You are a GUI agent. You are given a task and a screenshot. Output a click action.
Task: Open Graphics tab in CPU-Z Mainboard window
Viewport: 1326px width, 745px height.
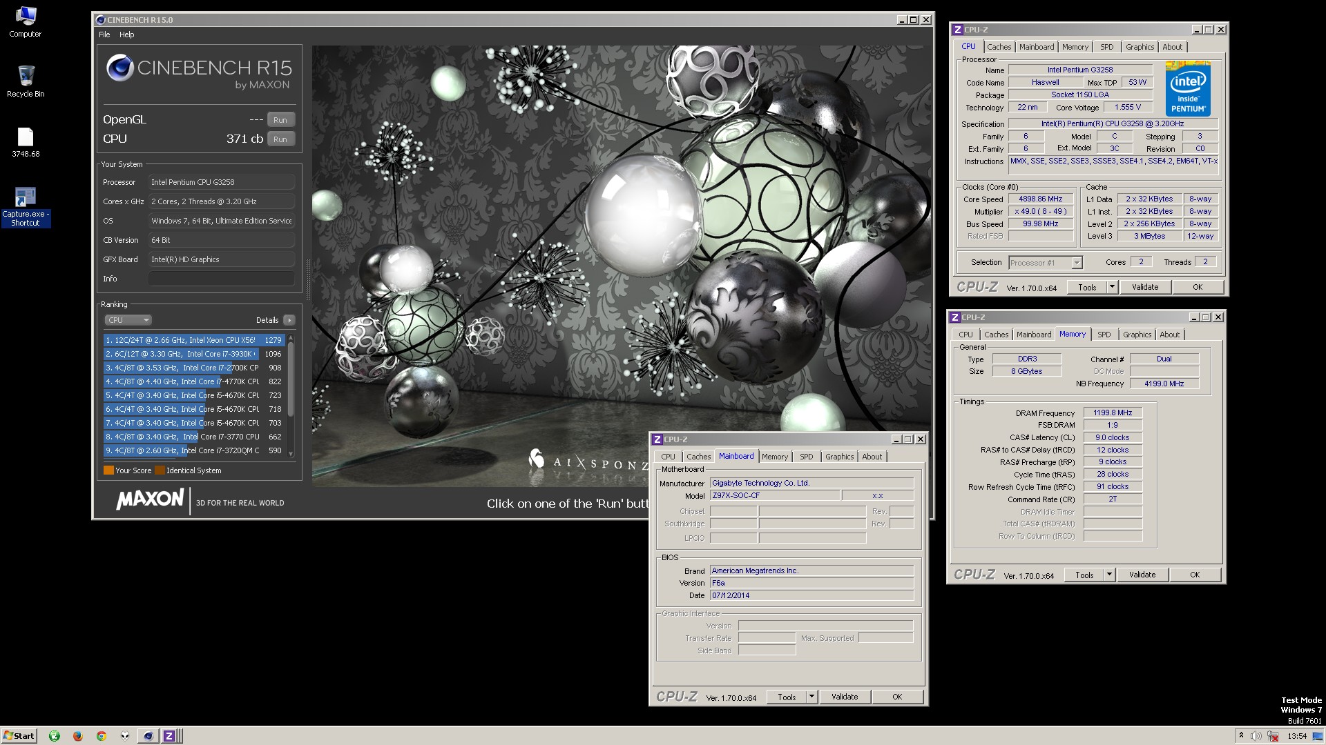point(839,457)
